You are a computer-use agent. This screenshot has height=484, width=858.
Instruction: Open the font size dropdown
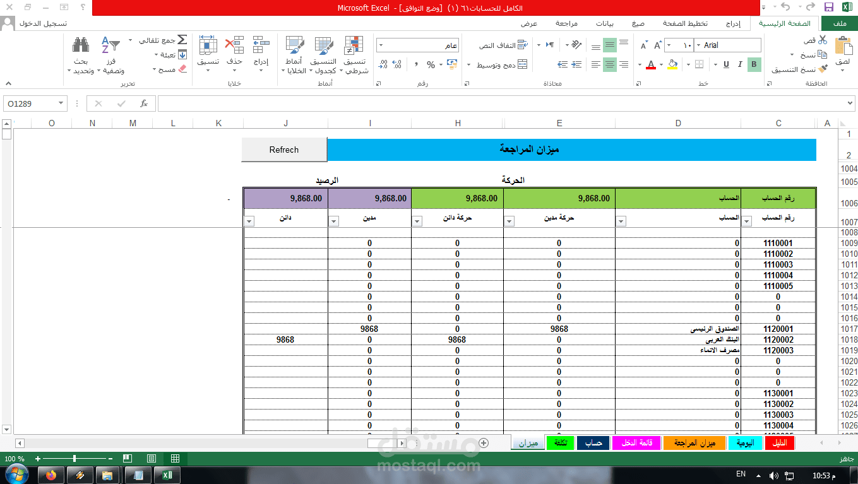(x=669, y=45)
